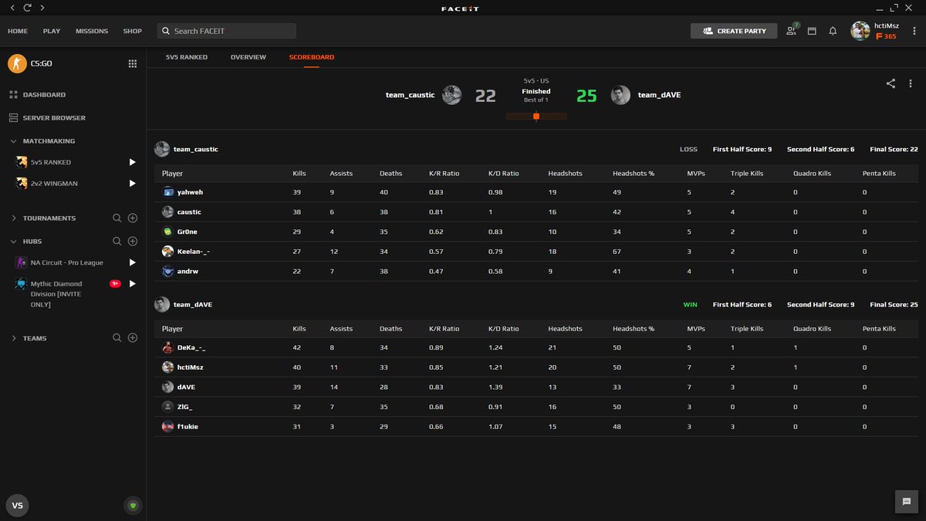This screenshot has height=521, width=926.
Task: Add a hub with the plus icon
Action: pos(133,242)
